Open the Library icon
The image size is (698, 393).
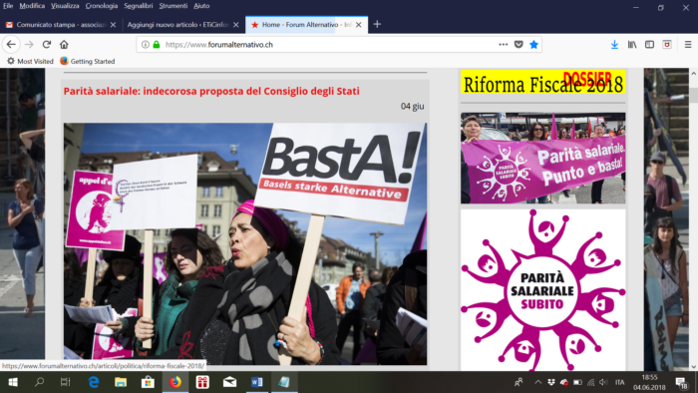coord(632,45)
